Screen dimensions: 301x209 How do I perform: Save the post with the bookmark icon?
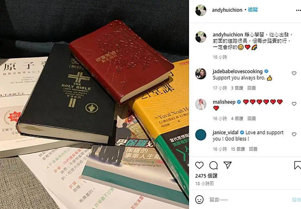pyautogui.click(x=297, y=165)
